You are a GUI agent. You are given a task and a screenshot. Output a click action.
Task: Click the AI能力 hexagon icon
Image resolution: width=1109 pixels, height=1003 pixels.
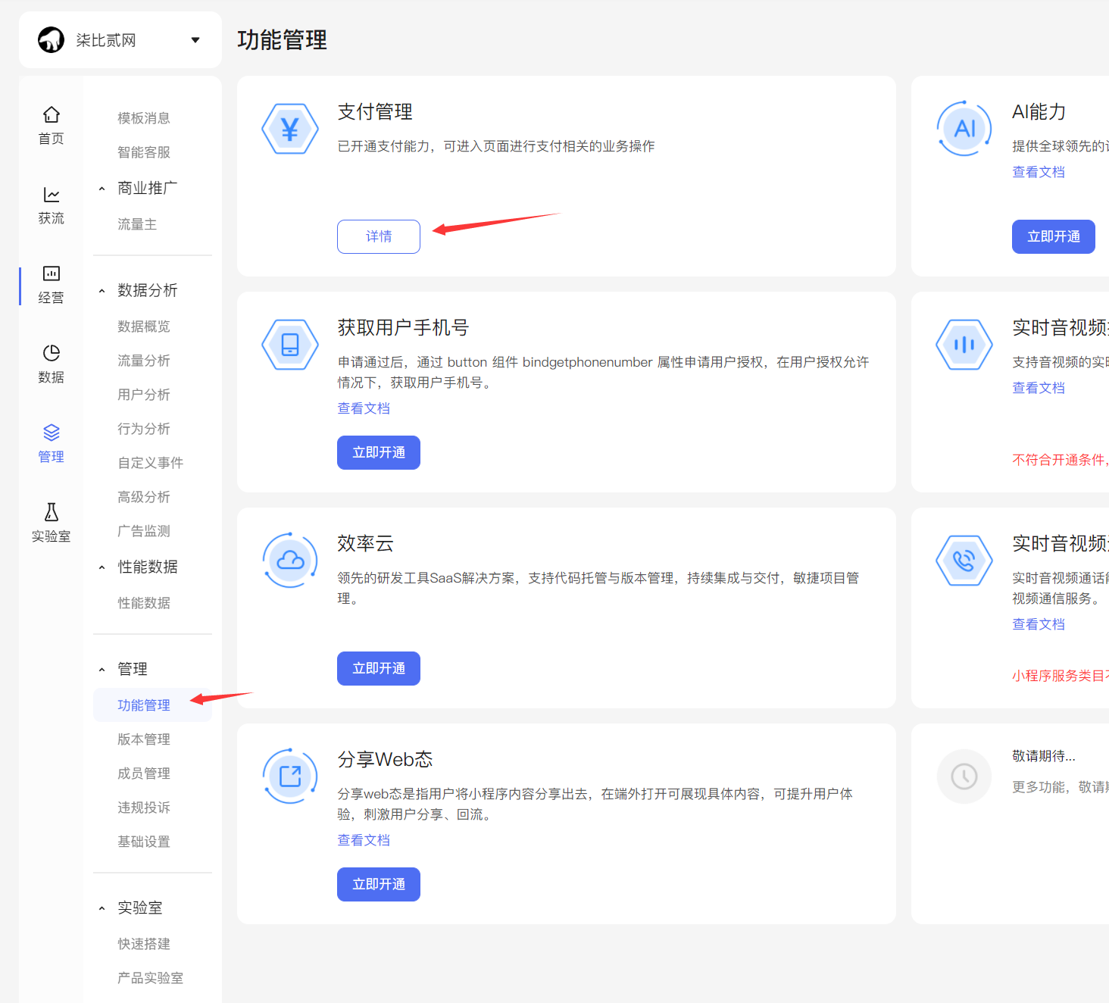964,128
